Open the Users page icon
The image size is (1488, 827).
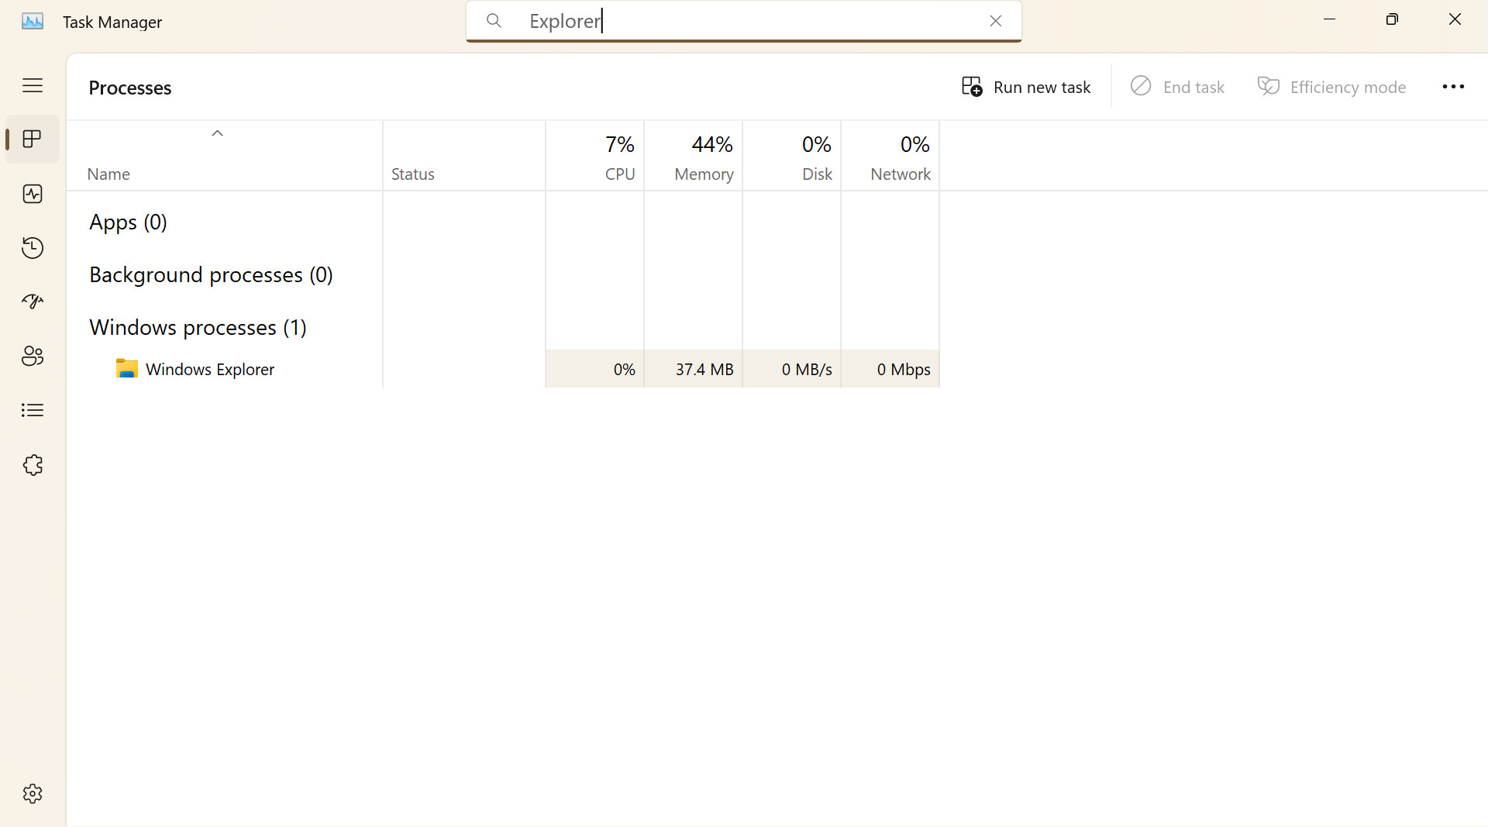coord(33,356)
